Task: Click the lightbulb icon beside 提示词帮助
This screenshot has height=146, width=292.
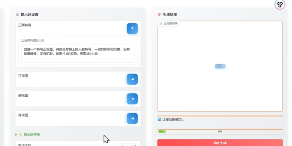Action: 21,134
